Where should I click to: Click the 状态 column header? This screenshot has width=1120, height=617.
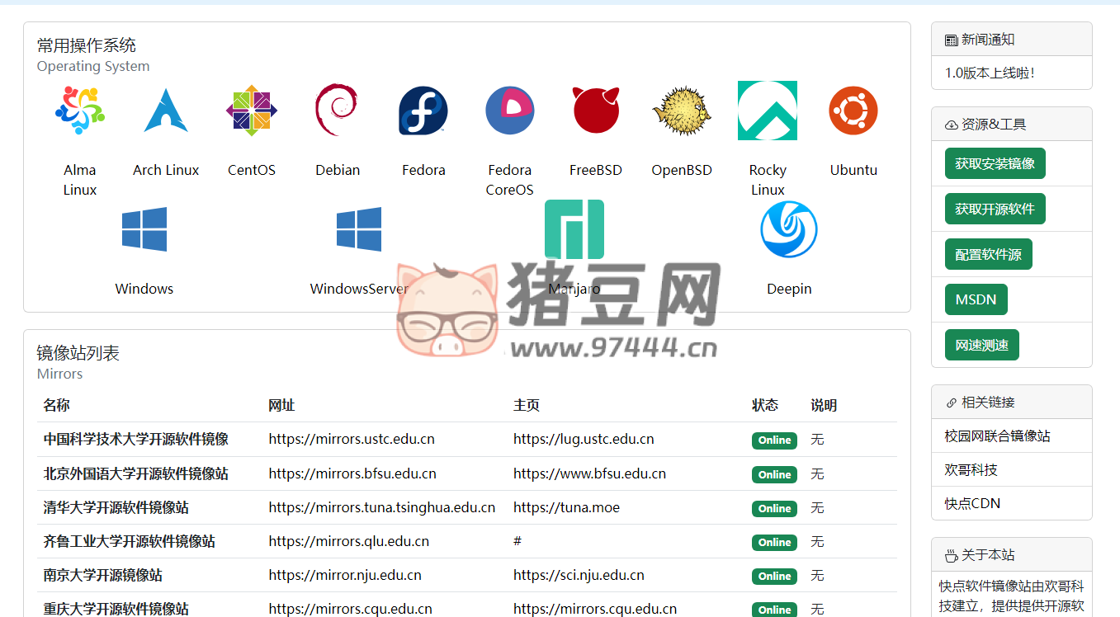click(765, 405)
